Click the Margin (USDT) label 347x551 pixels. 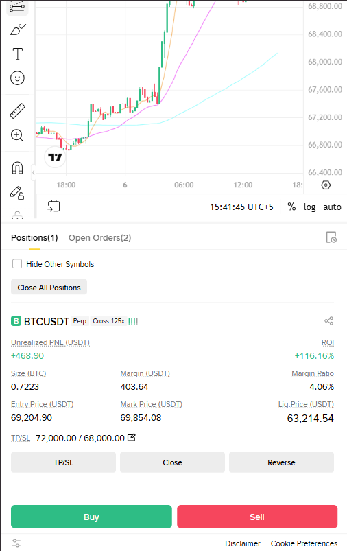tap(145, 373)
